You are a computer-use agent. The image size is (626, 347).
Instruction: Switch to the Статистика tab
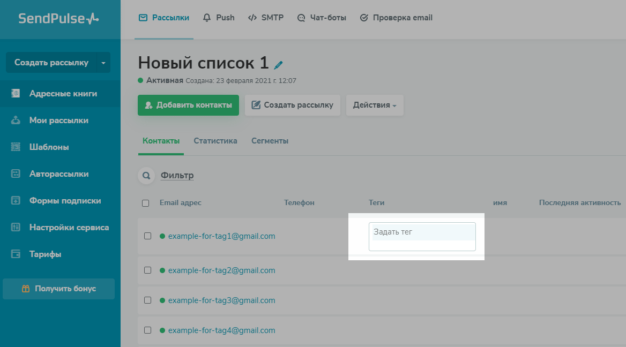pyautogui.click(x=215, y=141)
